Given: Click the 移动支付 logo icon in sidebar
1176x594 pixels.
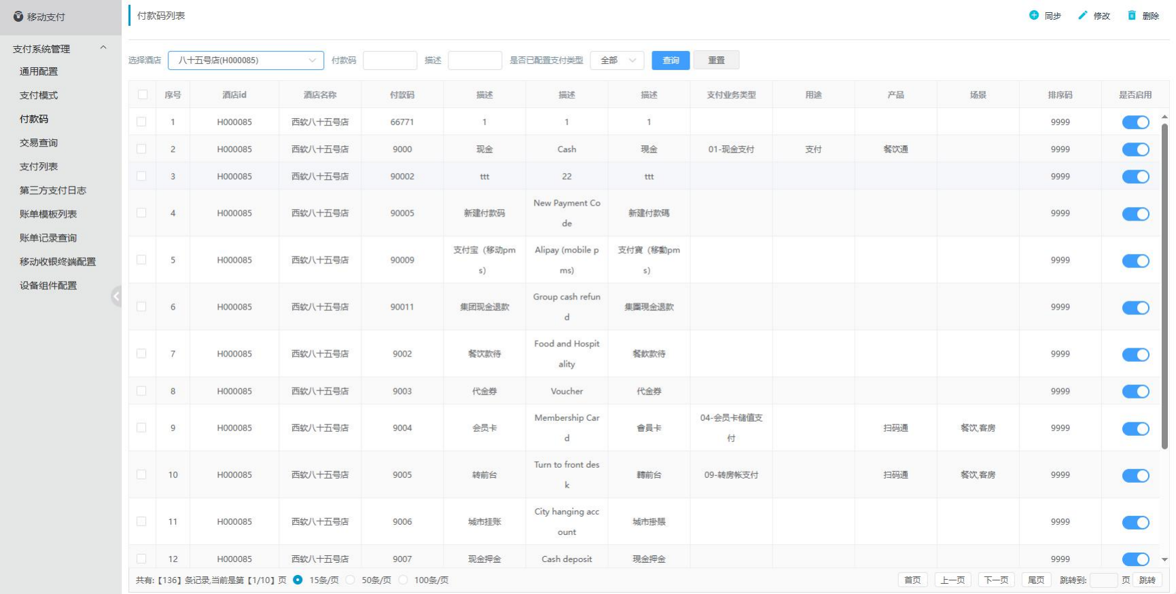Looking at the screenshot, I should [x=18, y=17].
